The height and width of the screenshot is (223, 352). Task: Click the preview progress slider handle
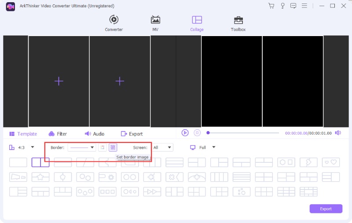point(208,133)
